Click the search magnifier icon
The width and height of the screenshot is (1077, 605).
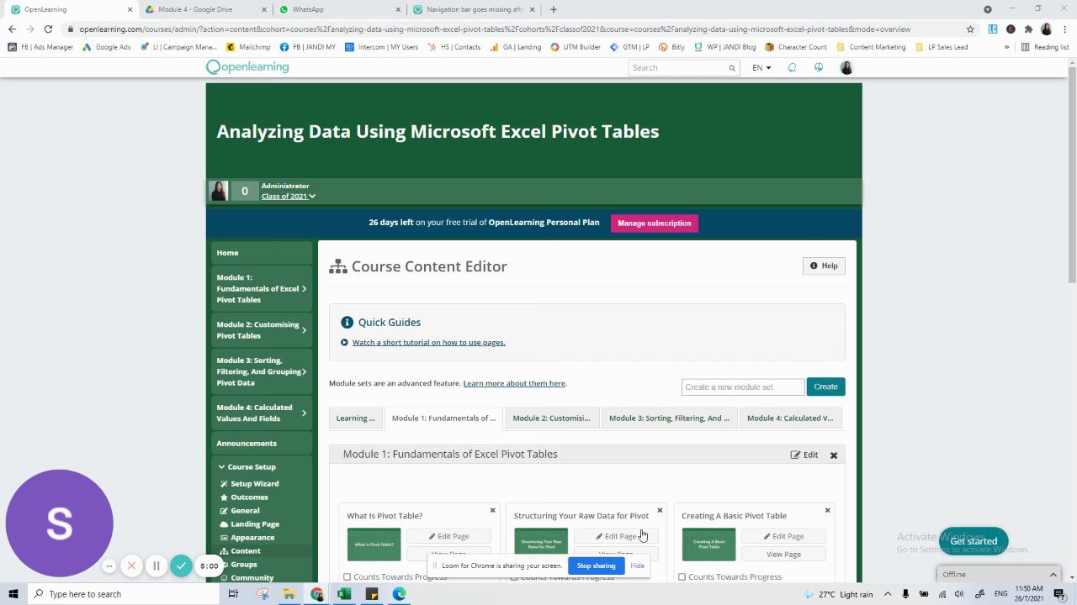coord(732,68)
